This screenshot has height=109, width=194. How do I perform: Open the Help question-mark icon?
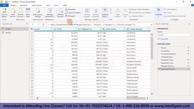pyautogui.click(x=192, y=5)
